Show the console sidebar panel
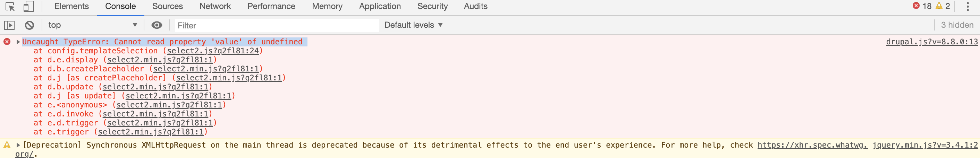This screenshot has height=158, width=980. click(x=9, y=25)
